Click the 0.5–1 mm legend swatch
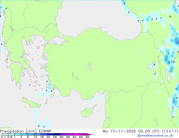Viewport: 179px width, 138px height. [11, 134]
